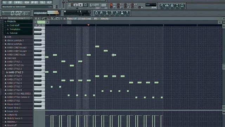Click the scissors audio editor round button
The height and width of the screenshot is (127, 225).
coord(112,13)
